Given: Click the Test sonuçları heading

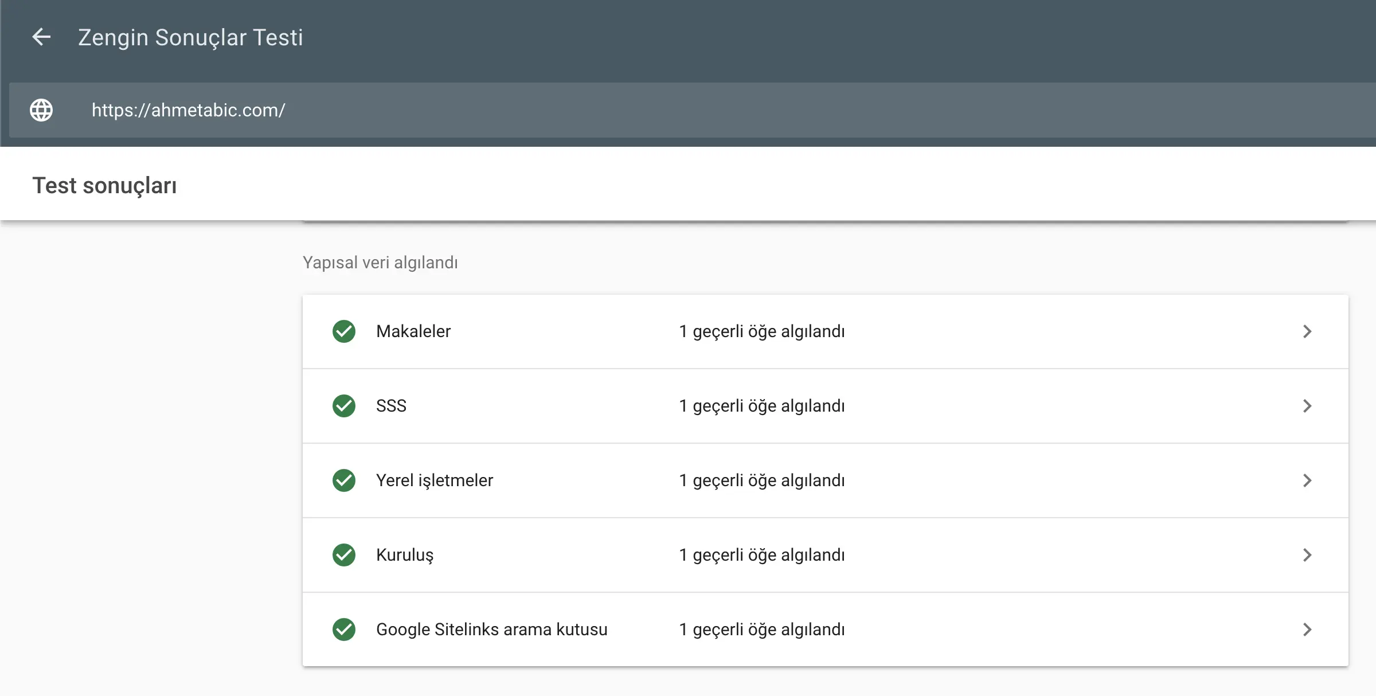Looking at the screenshot, I should click(104, 186).
